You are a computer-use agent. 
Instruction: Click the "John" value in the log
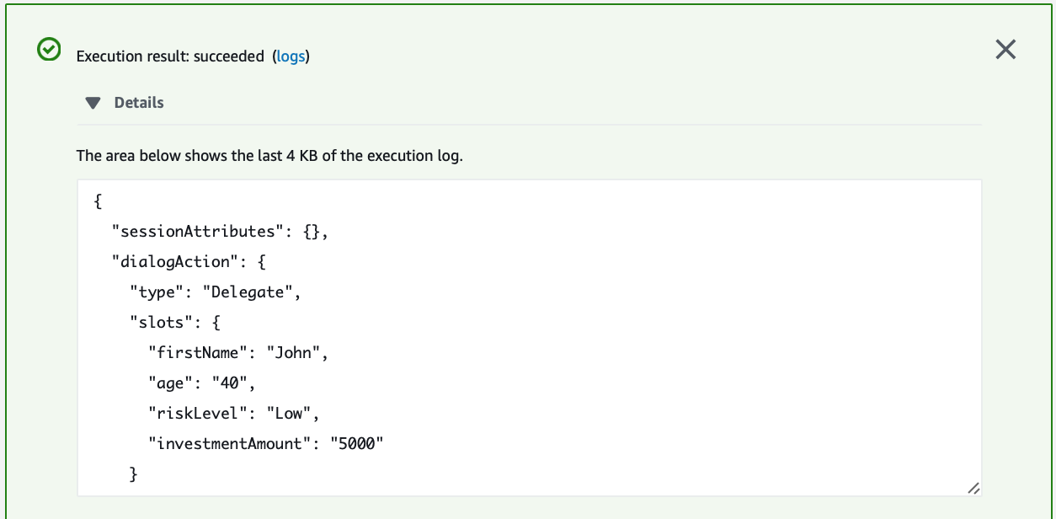point(293,353)
